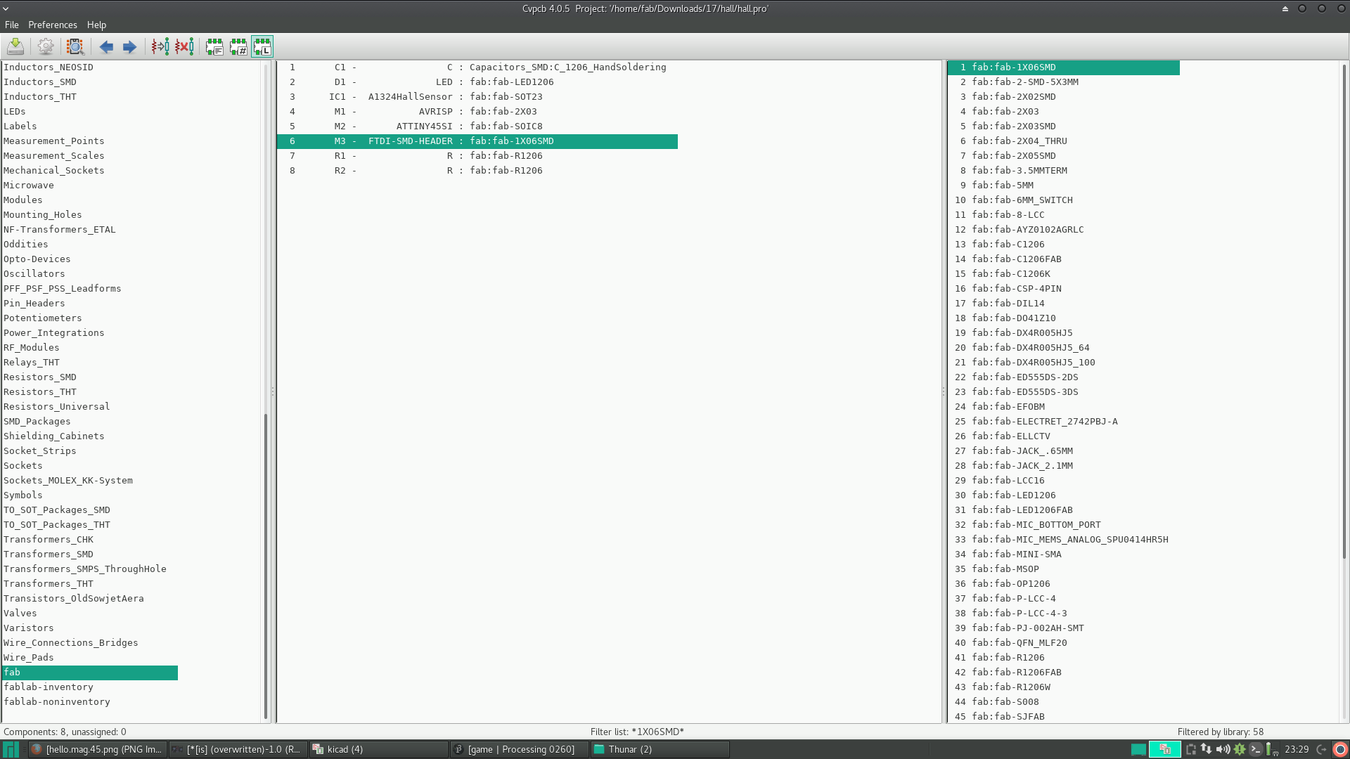The width and height of the screenshot is (1350, 759).
Task: Click the save footprint association icon
Action: click(15, 47)
